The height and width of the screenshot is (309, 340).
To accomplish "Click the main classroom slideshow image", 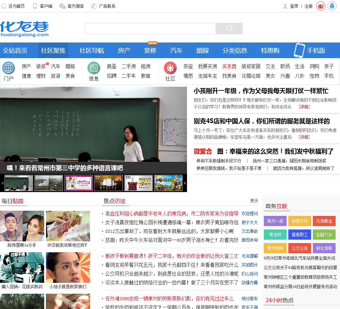I will point(93,124).
